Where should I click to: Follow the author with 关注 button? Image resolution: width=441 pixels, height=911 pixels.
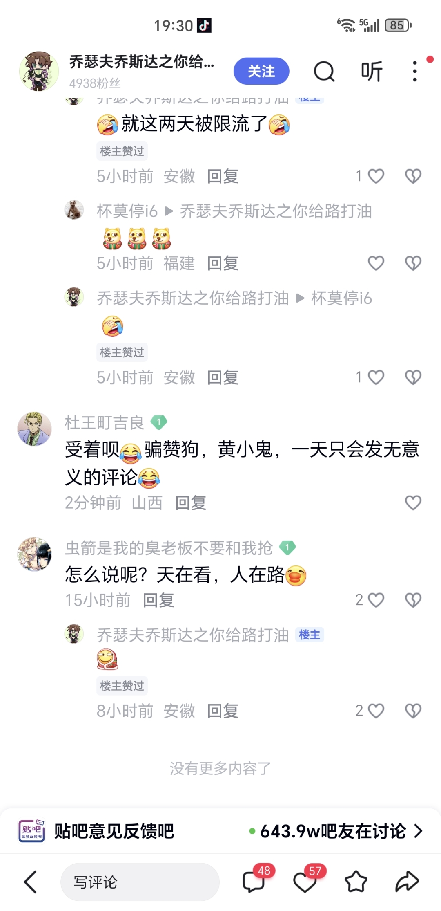click(x=261, y=71)
